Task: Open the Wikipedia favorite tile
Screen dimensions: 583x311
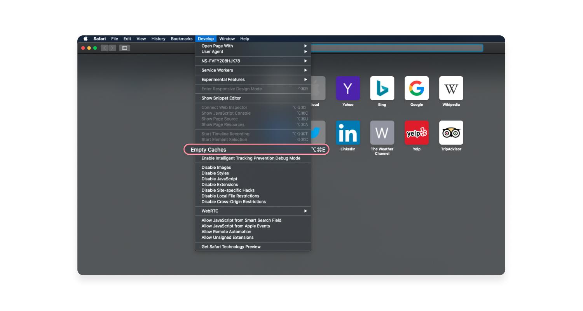Action: pos(451,88)
